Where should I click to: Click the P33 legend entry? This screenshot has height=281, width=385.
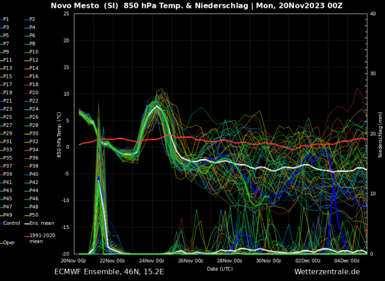click(6, 149)
